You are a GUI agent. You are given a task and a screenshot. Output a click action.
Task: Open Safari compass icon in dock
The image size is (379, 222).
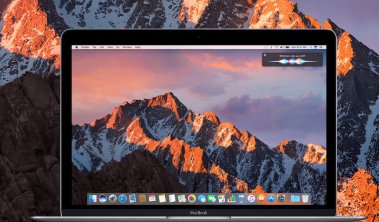122,199
